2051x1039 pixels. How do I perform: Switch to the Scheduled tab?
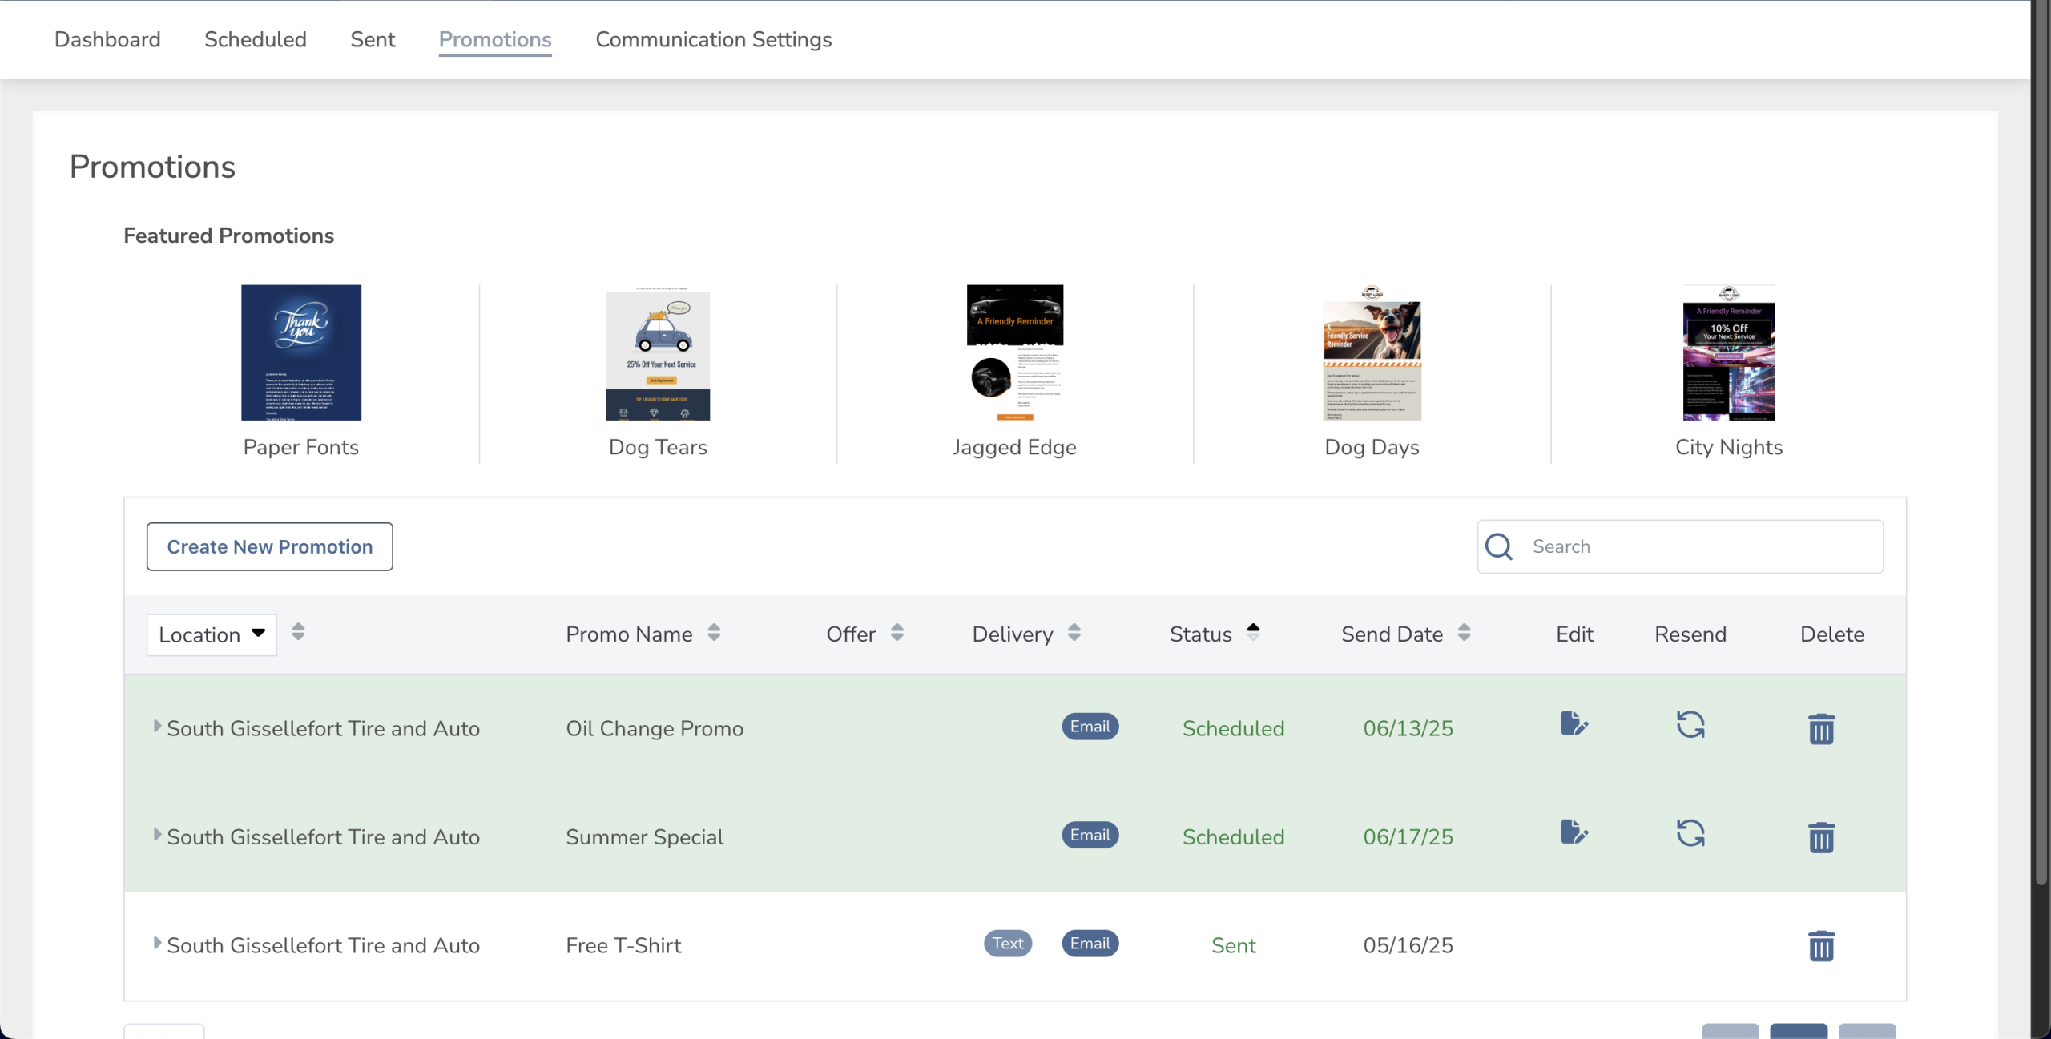pyautogui.click(x=256, y=39)
